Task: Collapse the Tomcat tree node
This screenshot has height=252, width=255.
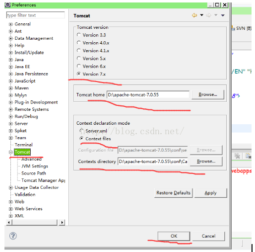Action: click(x=10, y=152)
